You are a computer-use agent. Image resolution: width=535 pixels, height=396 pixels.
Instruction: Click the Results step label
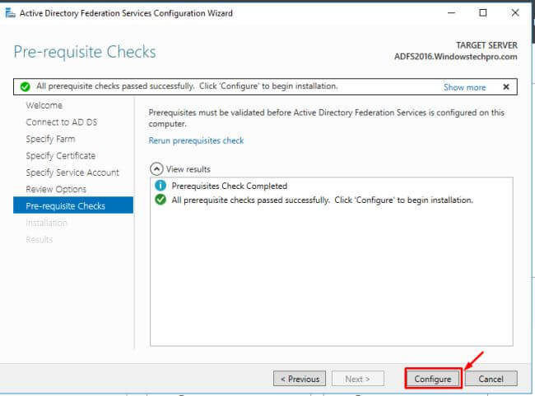coord(40,240)
